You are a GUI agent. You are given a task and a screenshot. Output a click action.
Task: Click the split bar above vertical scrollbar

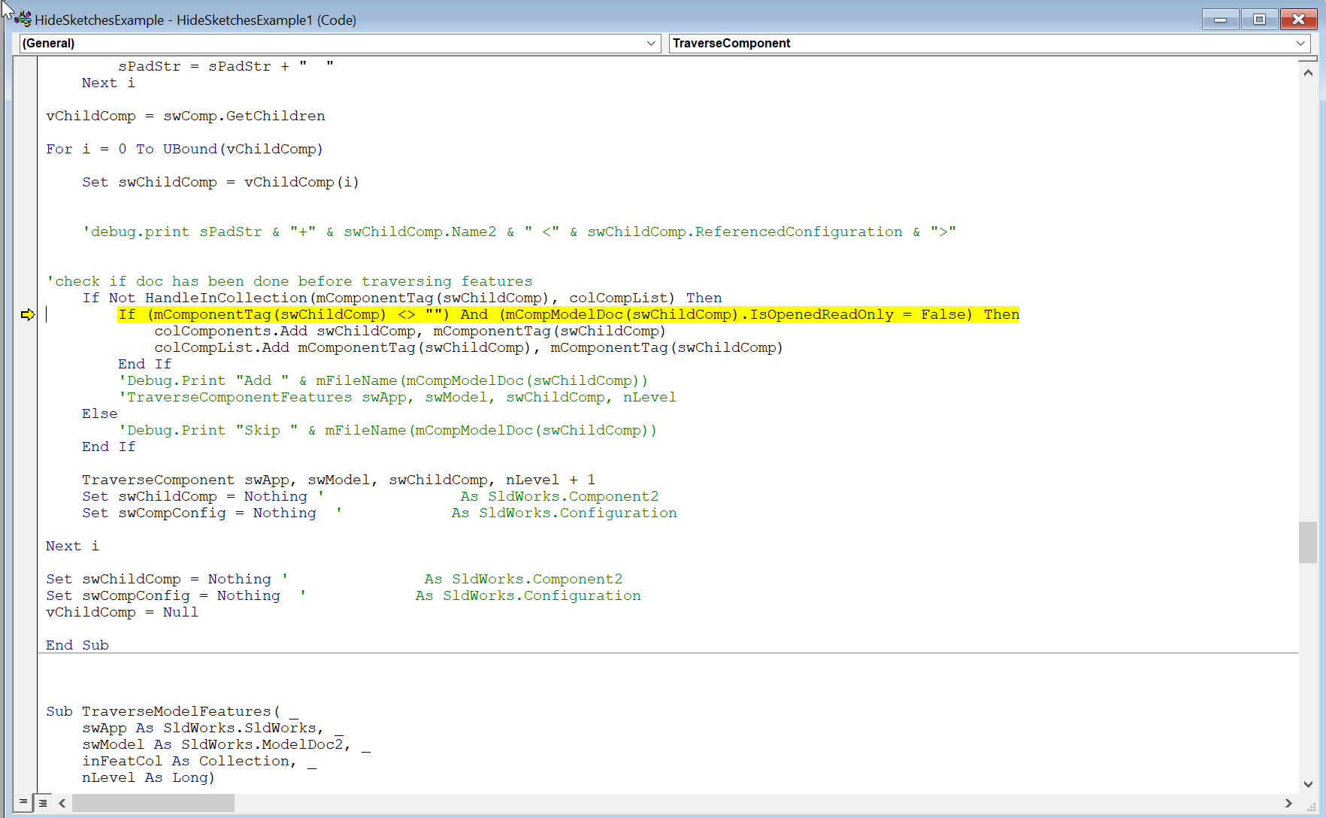1308,59
